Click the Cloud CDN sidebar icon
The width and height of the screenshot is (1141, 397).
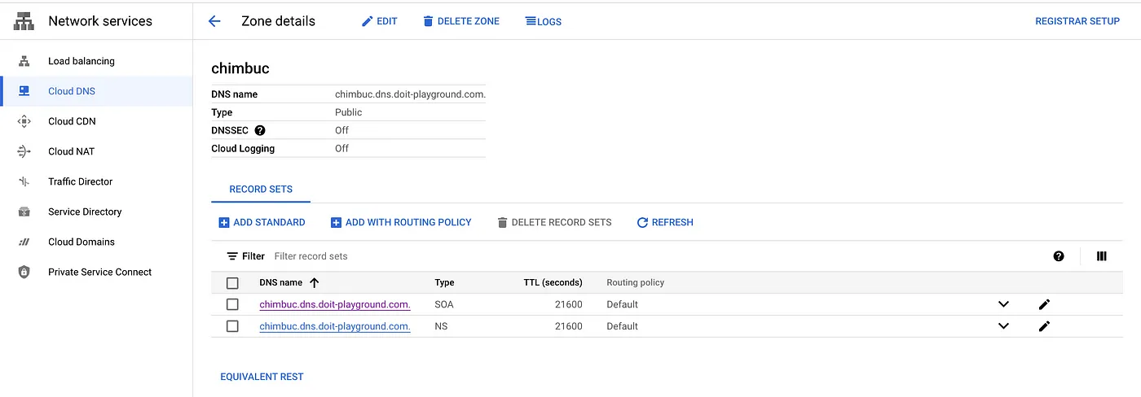pos(24,121)
